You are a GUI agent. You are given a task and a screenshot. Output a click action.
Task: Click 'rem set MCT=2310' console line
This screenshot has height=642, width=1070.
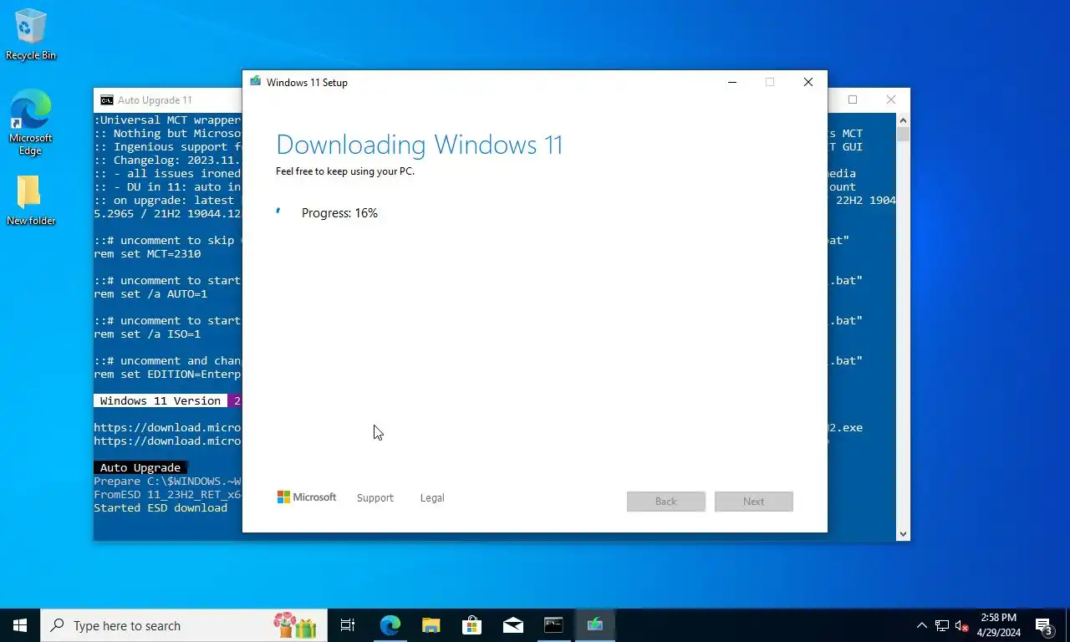[x=147, y=254]
